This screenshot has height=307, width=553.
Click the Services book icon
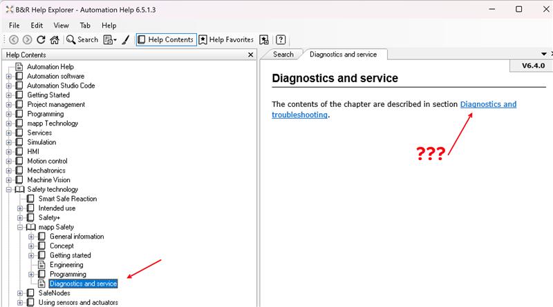click(x=19, y=132)
